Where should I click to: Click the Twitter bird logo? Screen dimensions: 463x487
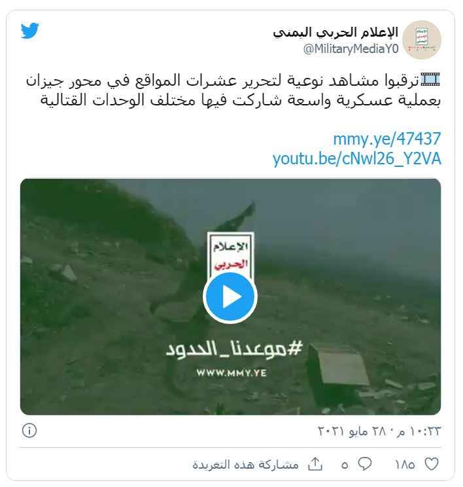coord(30,31)
